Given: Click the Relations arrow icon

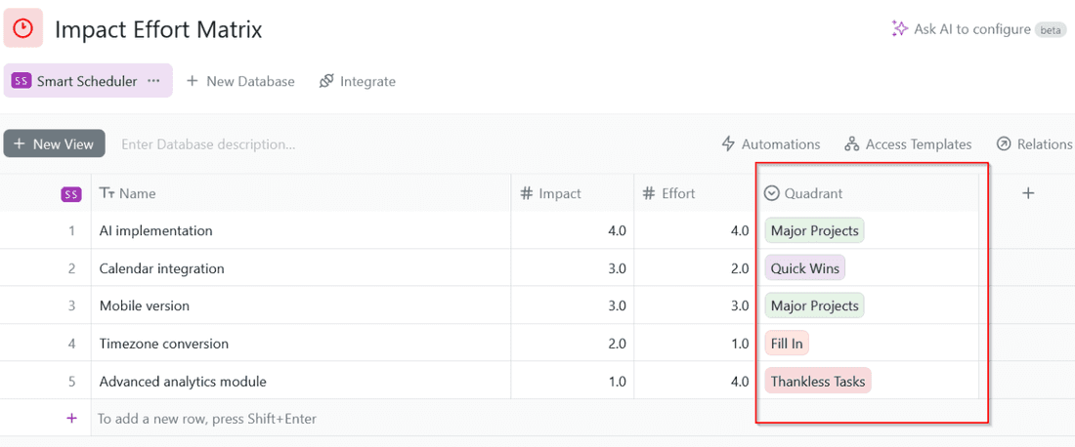Looking at the screenshot, I should pos(1004,144).
